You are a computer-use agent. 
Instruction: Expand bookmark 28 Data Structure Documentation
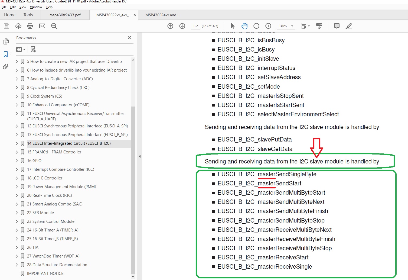pyautogui.click(x=17, y=265)
